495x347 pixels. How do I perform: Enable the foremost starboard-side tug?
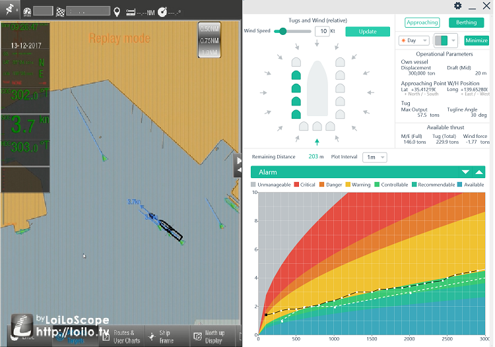click(340, 62)
